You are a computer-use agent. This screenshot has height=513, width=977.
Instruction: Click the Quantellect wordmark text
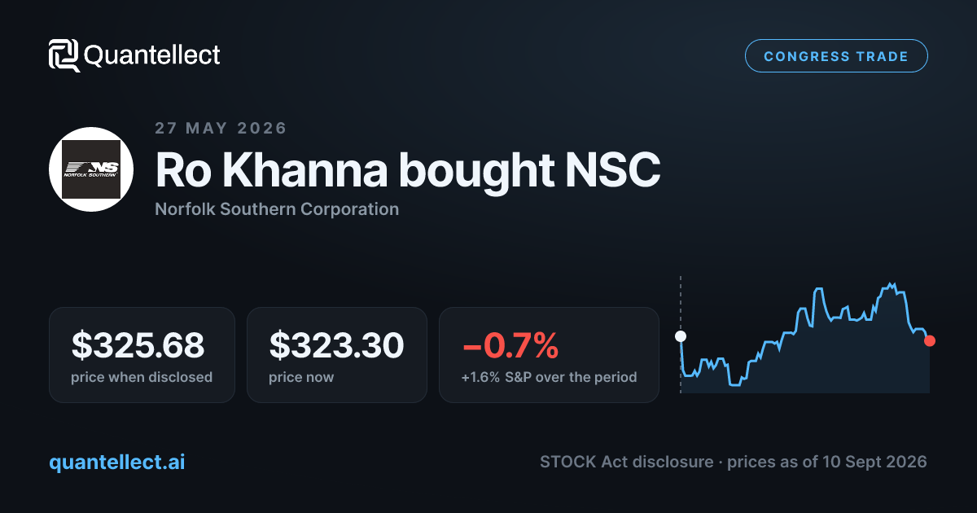152,55
